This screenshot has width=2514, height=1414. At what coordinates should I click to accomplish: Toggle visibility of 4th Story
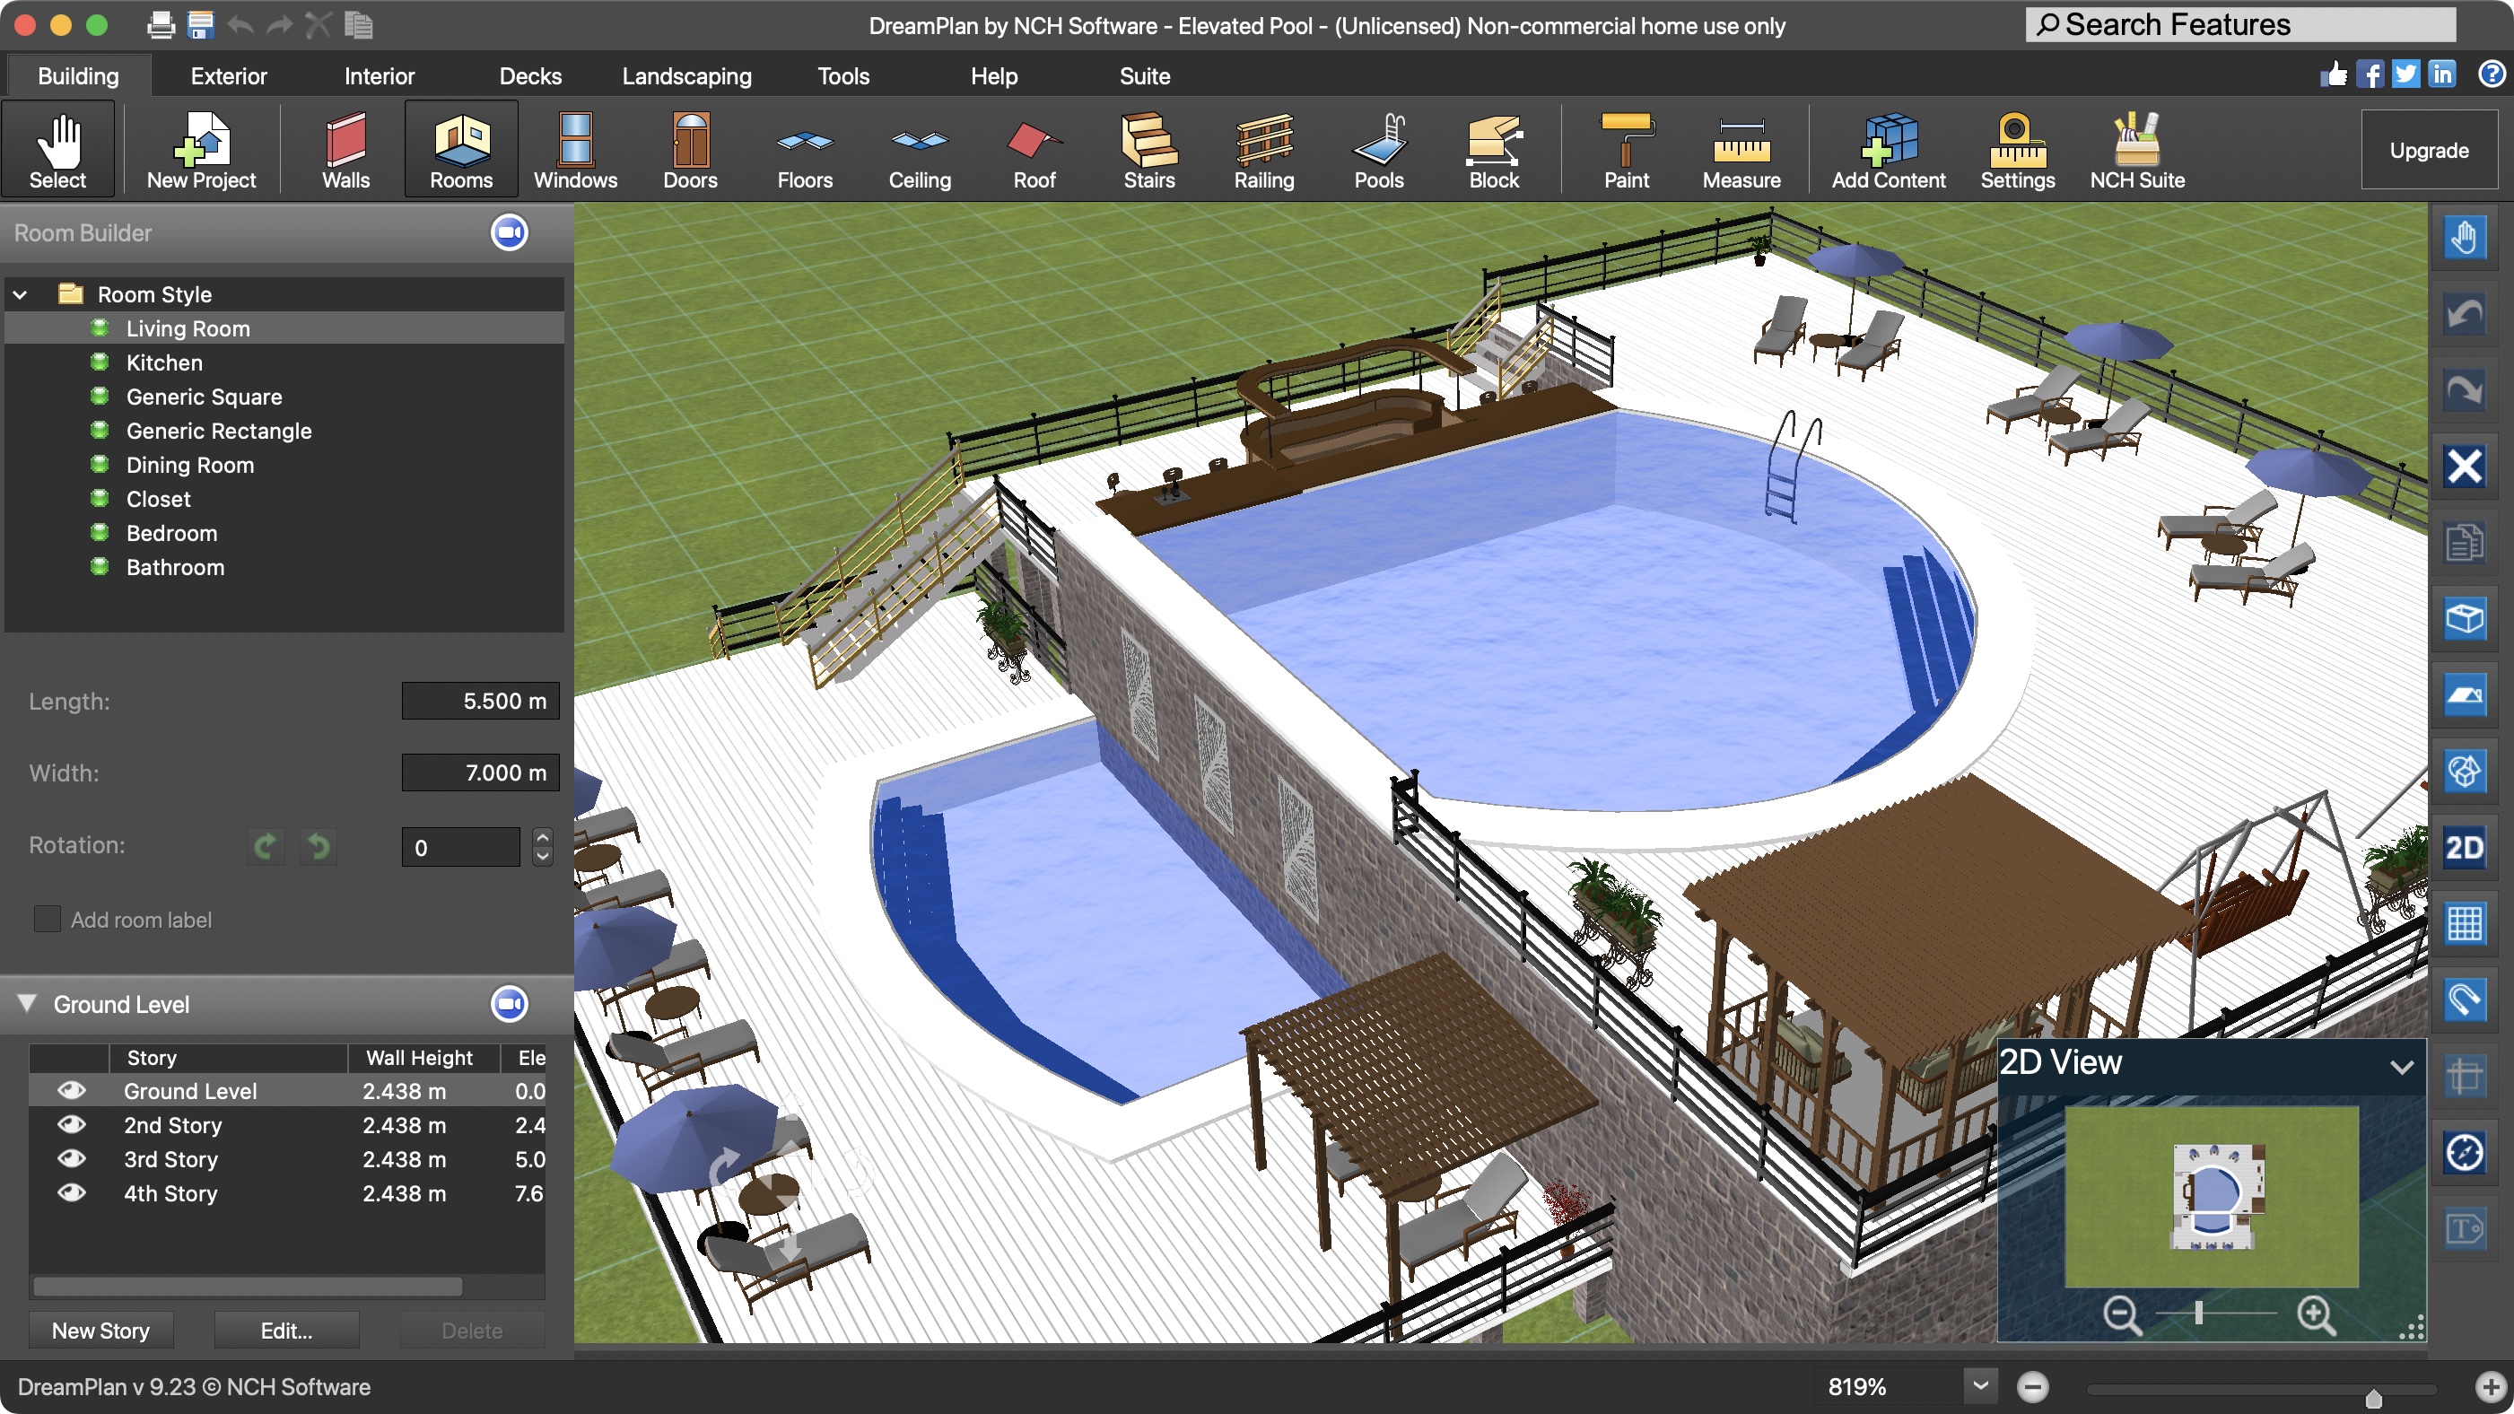tap(71, 1192)
